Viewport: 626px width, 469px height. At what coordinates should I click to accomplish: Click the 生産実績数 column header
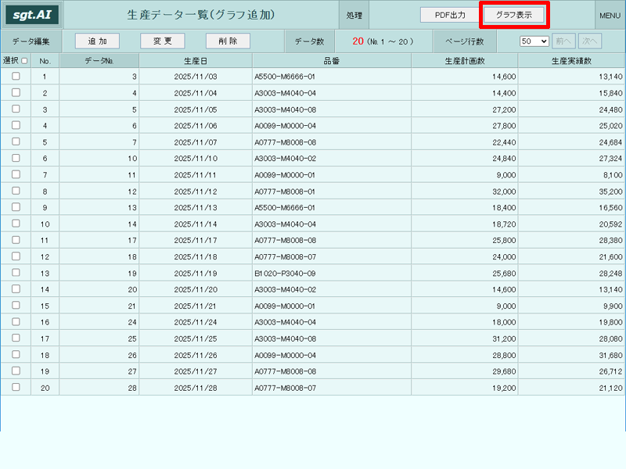pyautogui.click(x=571, y=61)
